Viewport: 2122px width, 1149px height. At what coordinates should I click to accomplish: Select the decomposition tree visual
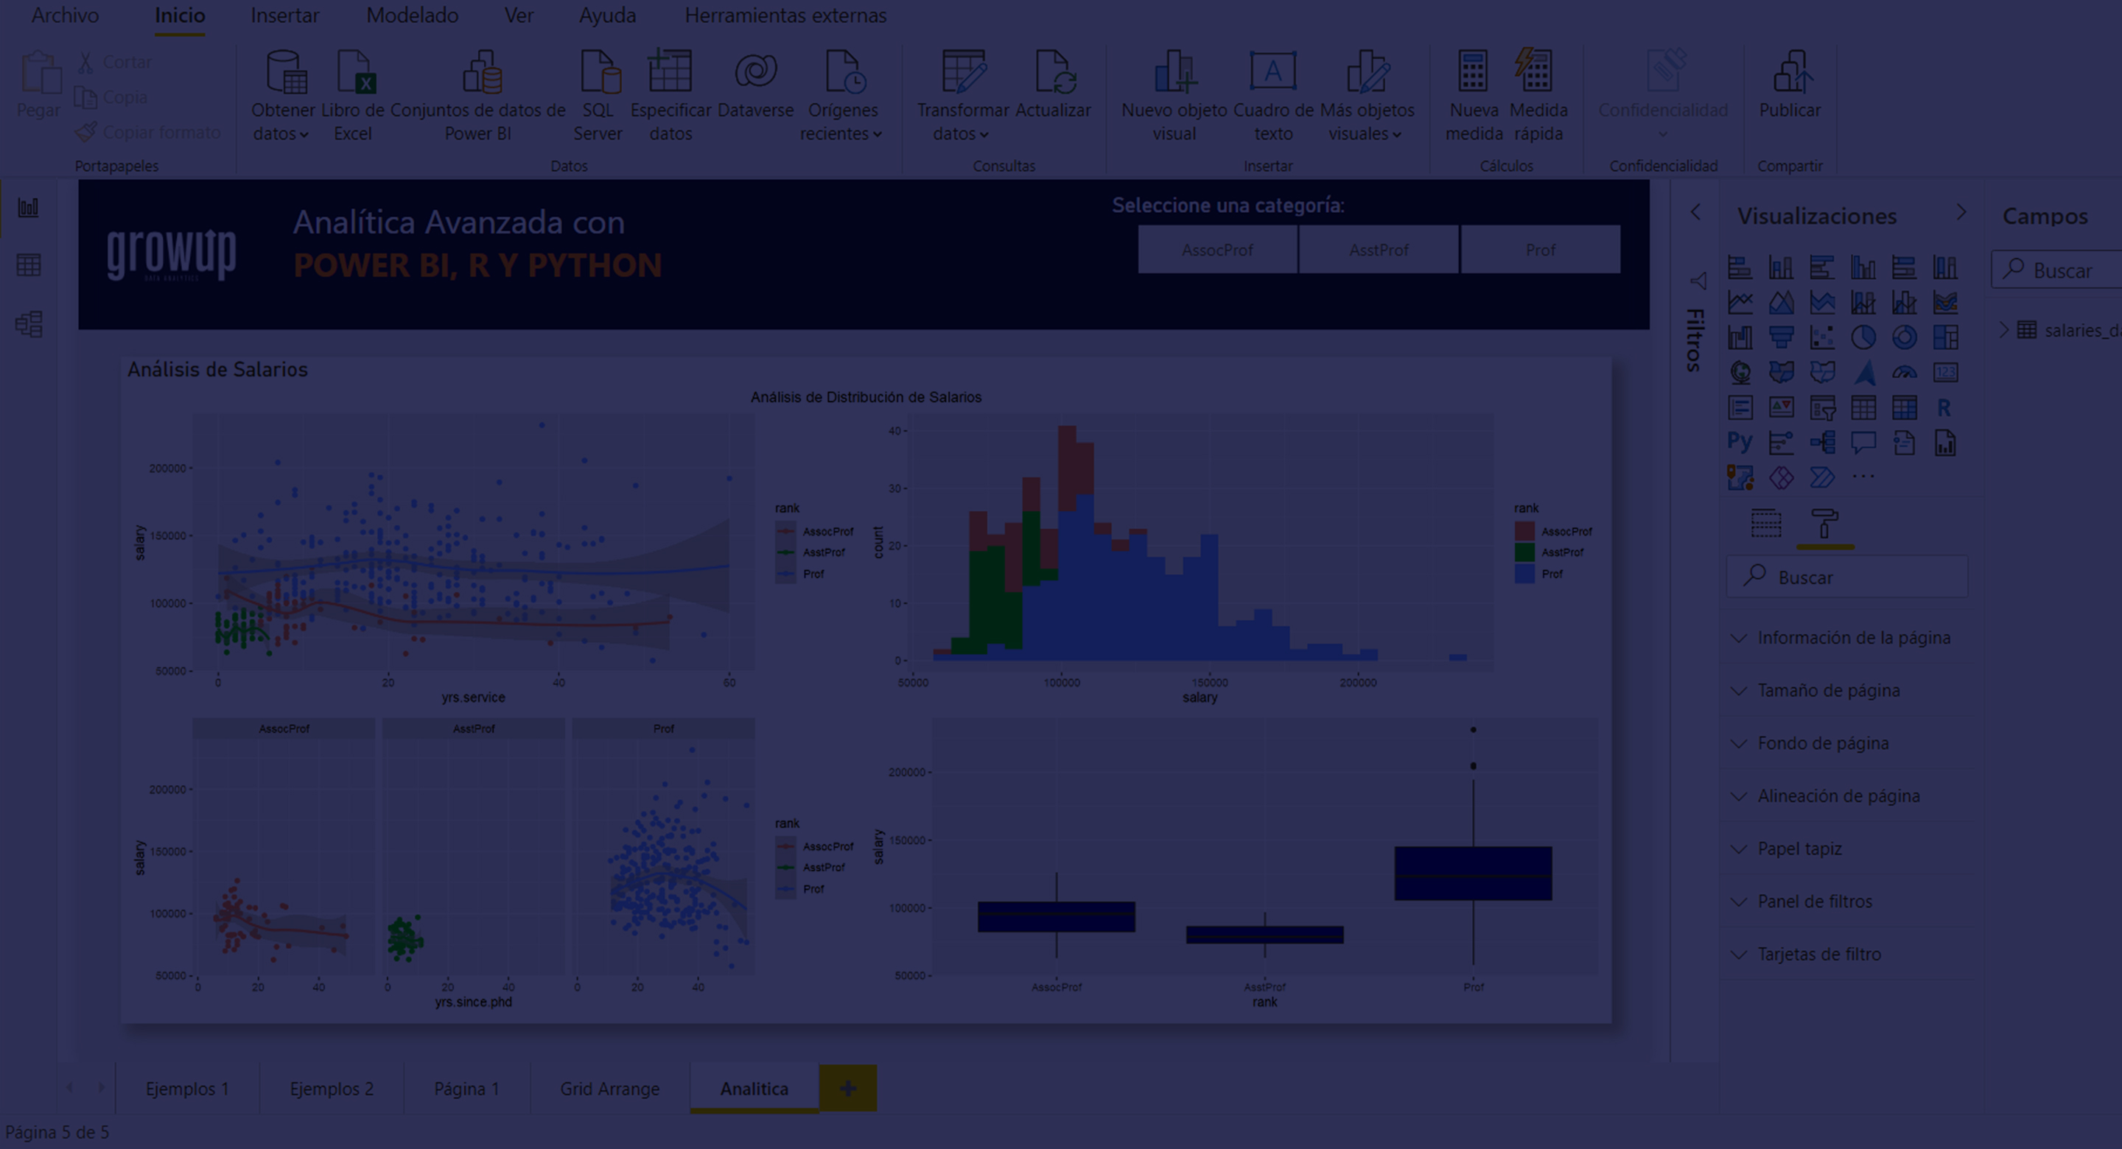1822,443
